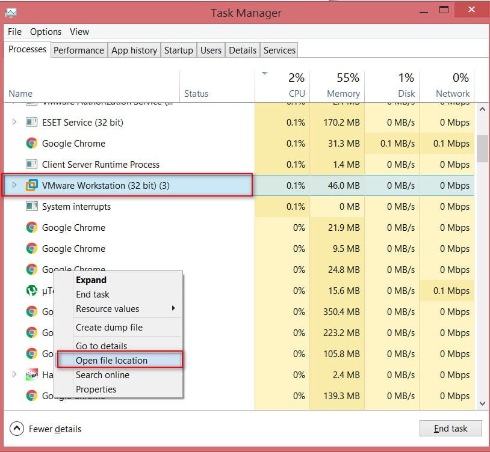This screenshot has height=452, width=490.
Task: Sort by the Disk column header
Action: click(x=391, y=87)
